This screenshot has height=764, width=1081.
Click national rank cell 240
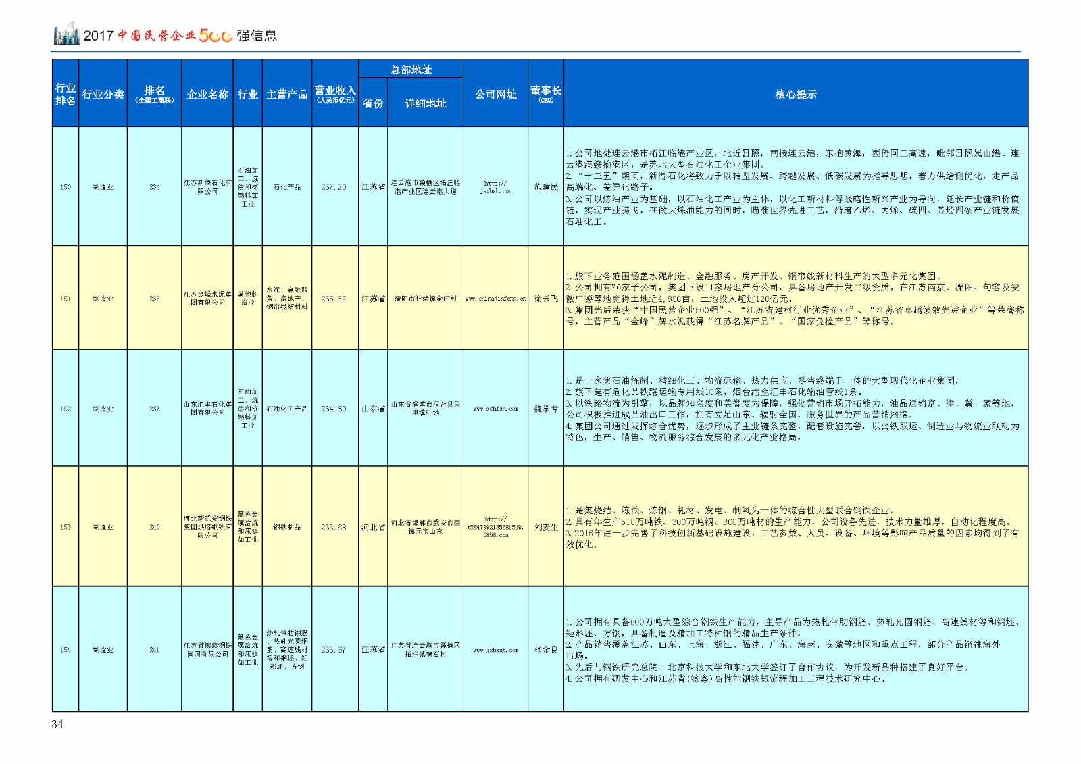click(155, 527)
